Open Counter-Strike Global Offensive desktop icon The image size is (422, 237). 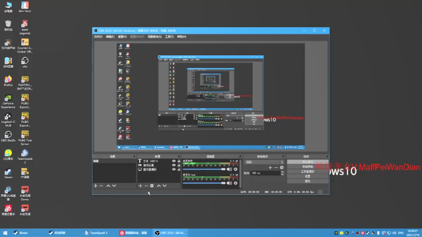[x=25, y=45]
